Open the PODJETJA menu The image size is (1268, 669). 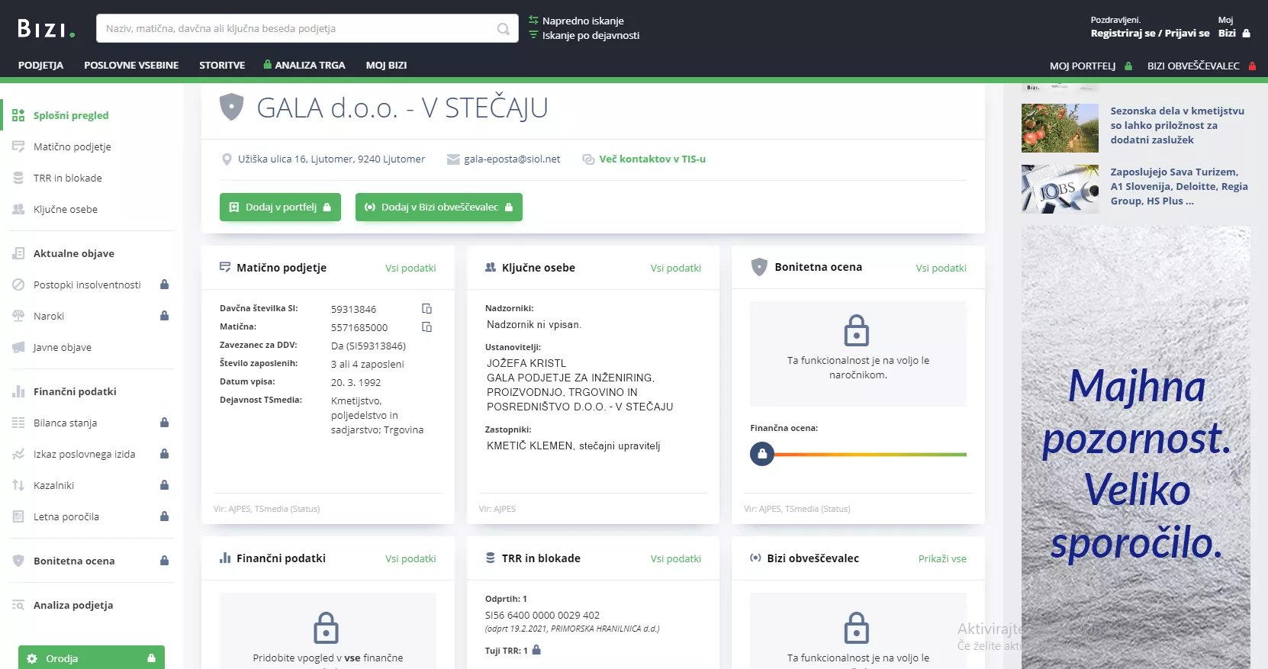point(40,66)
